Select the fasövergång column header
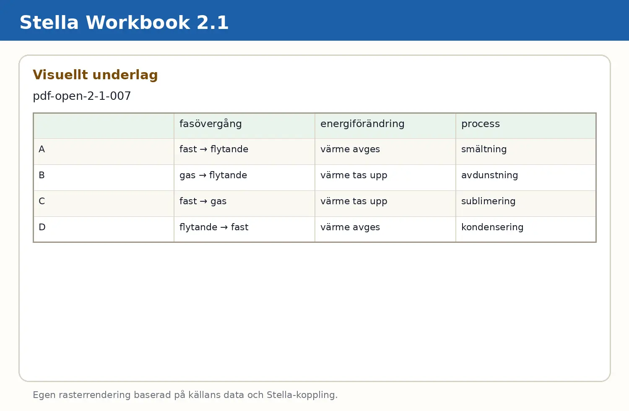The width and height of the screenshot is (629, 411). pos(244,126)
